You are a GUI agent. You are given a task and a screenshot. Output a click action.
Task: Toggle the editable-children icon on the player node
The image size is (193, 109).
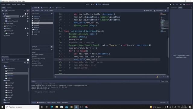[25, 16]
